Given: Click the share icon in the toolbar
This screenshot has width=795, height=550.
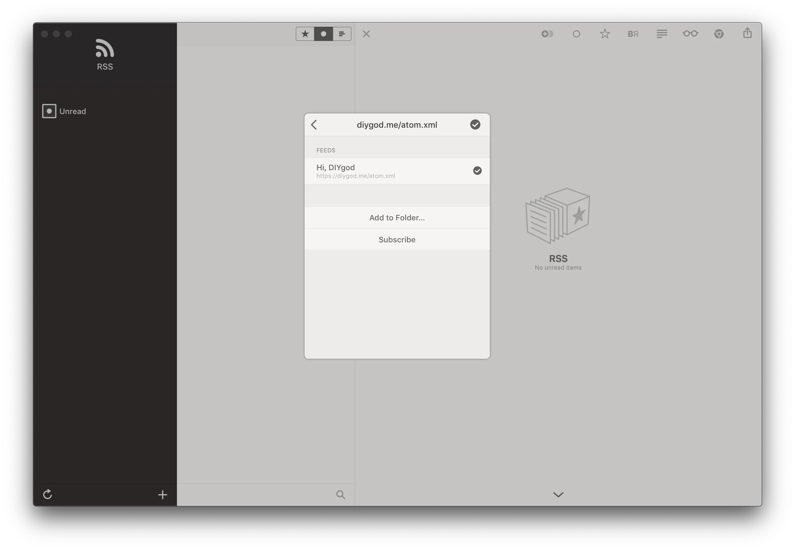Looking at the screenshot, I should point(747,33).
